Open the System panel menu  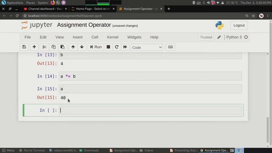(42, 3)
